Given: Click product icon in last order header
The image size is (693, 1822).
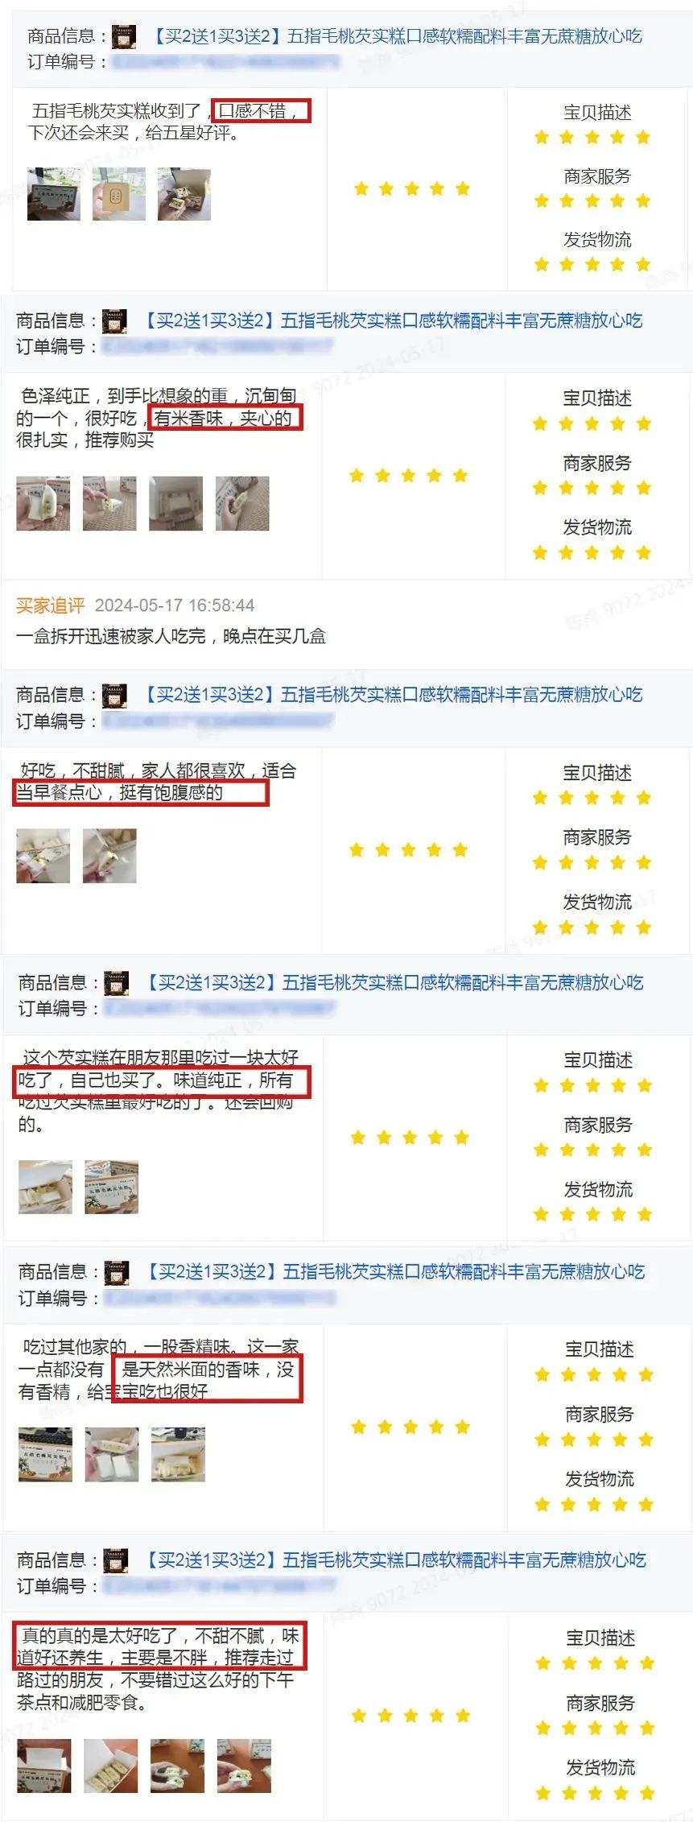Looking at the screenshot, I should 116,1560.
